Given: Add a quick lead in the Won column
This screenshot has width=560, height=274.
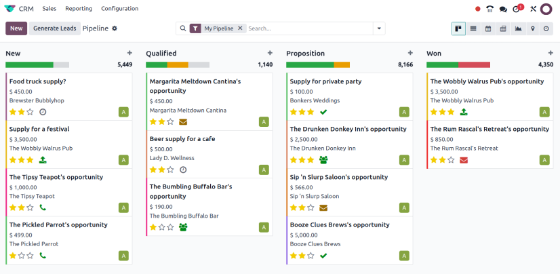Looking at the screenshot, I should [x=551, y=53].
